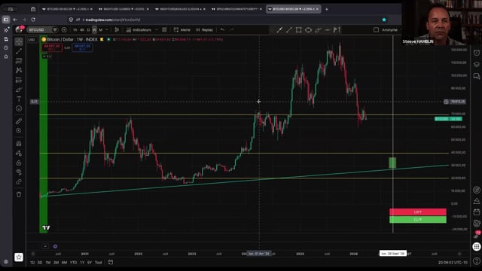
Task: Click the browser back arrow
Action: [x=15, y=20]
